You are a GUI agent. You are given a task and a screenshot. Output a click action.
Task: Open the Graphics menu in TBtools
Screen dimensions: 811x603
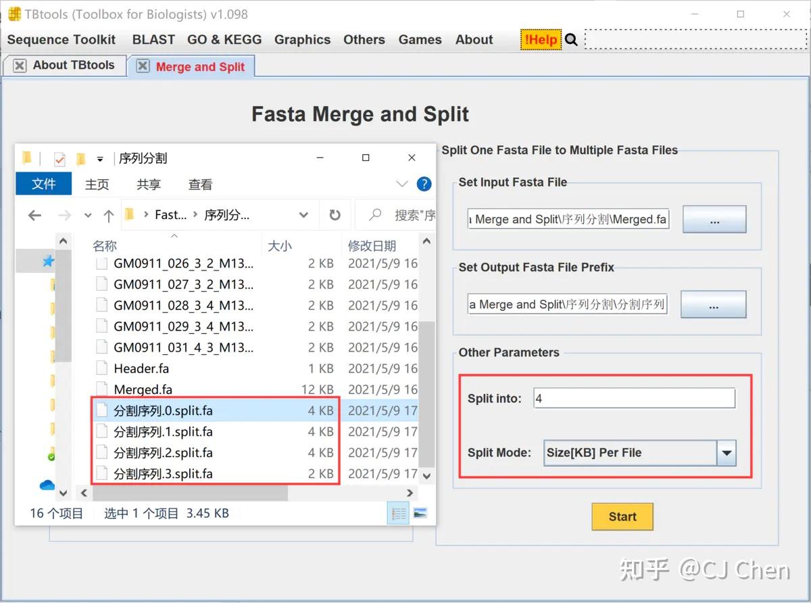(x=302, y=40)
